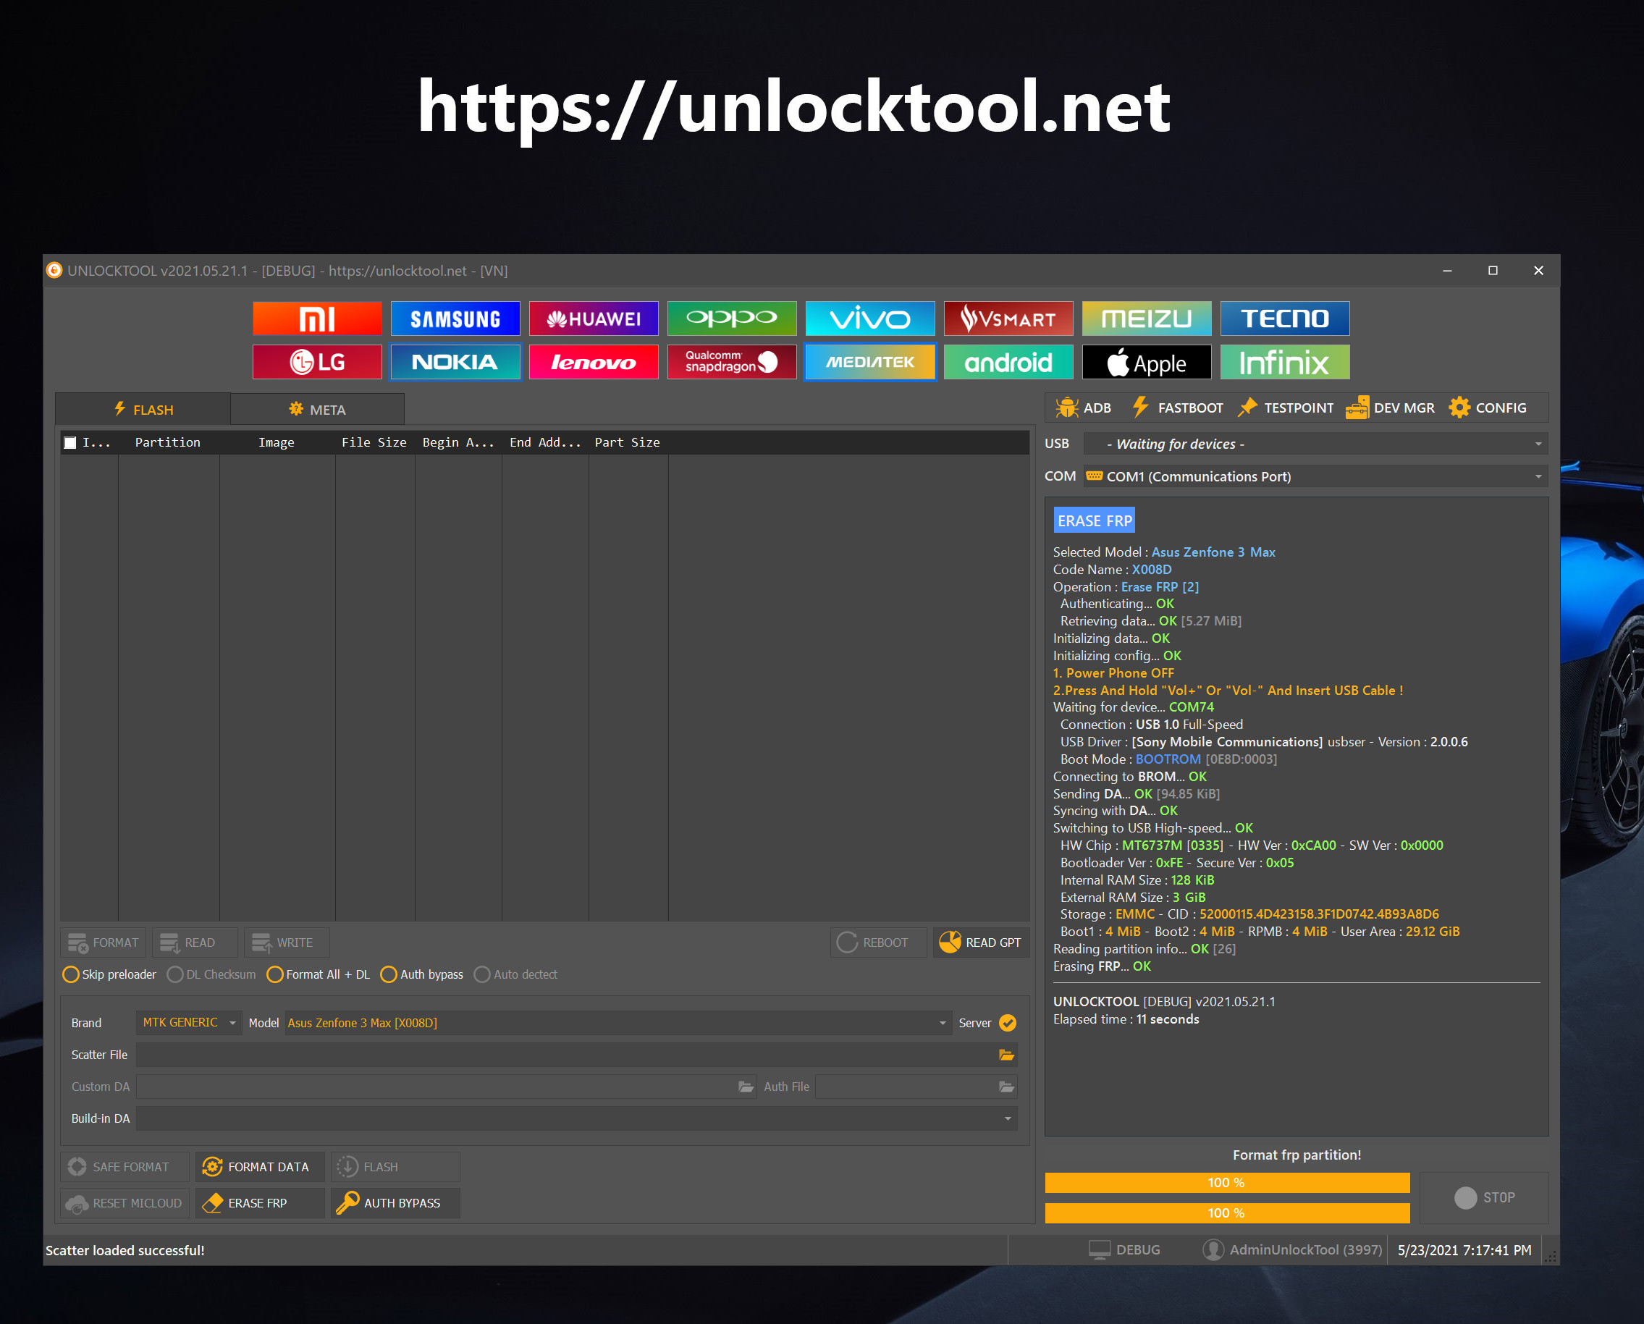Viewport: 1644px width, 1324px height.
Task: Click the REBOOT button
Action: [878, 943]
